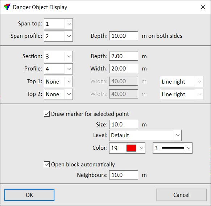Viewport: 211px width, 206px height.
Task: Click the section Depth field showing 2.00
Action: point(124,56)
